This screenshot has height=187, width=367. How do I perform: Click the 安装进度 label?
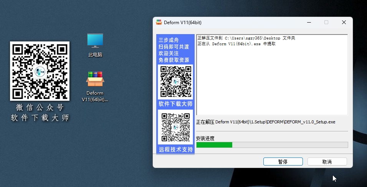(x=205, y=138)
